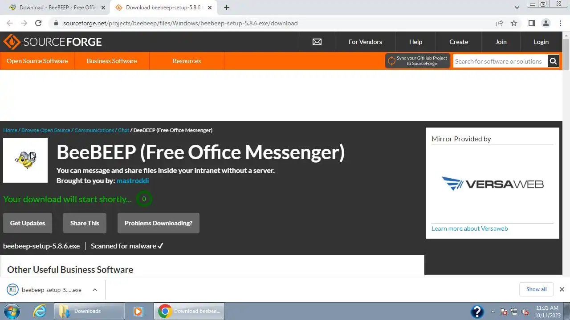570x320 pixels.
Task: Click the help question mark in system tray
Action: coord(477,311)
